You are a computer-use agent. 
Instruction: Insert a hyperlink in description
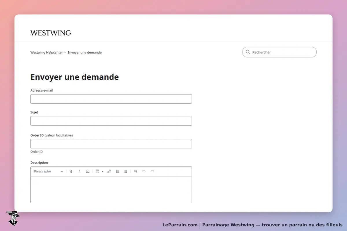[109, 172]
